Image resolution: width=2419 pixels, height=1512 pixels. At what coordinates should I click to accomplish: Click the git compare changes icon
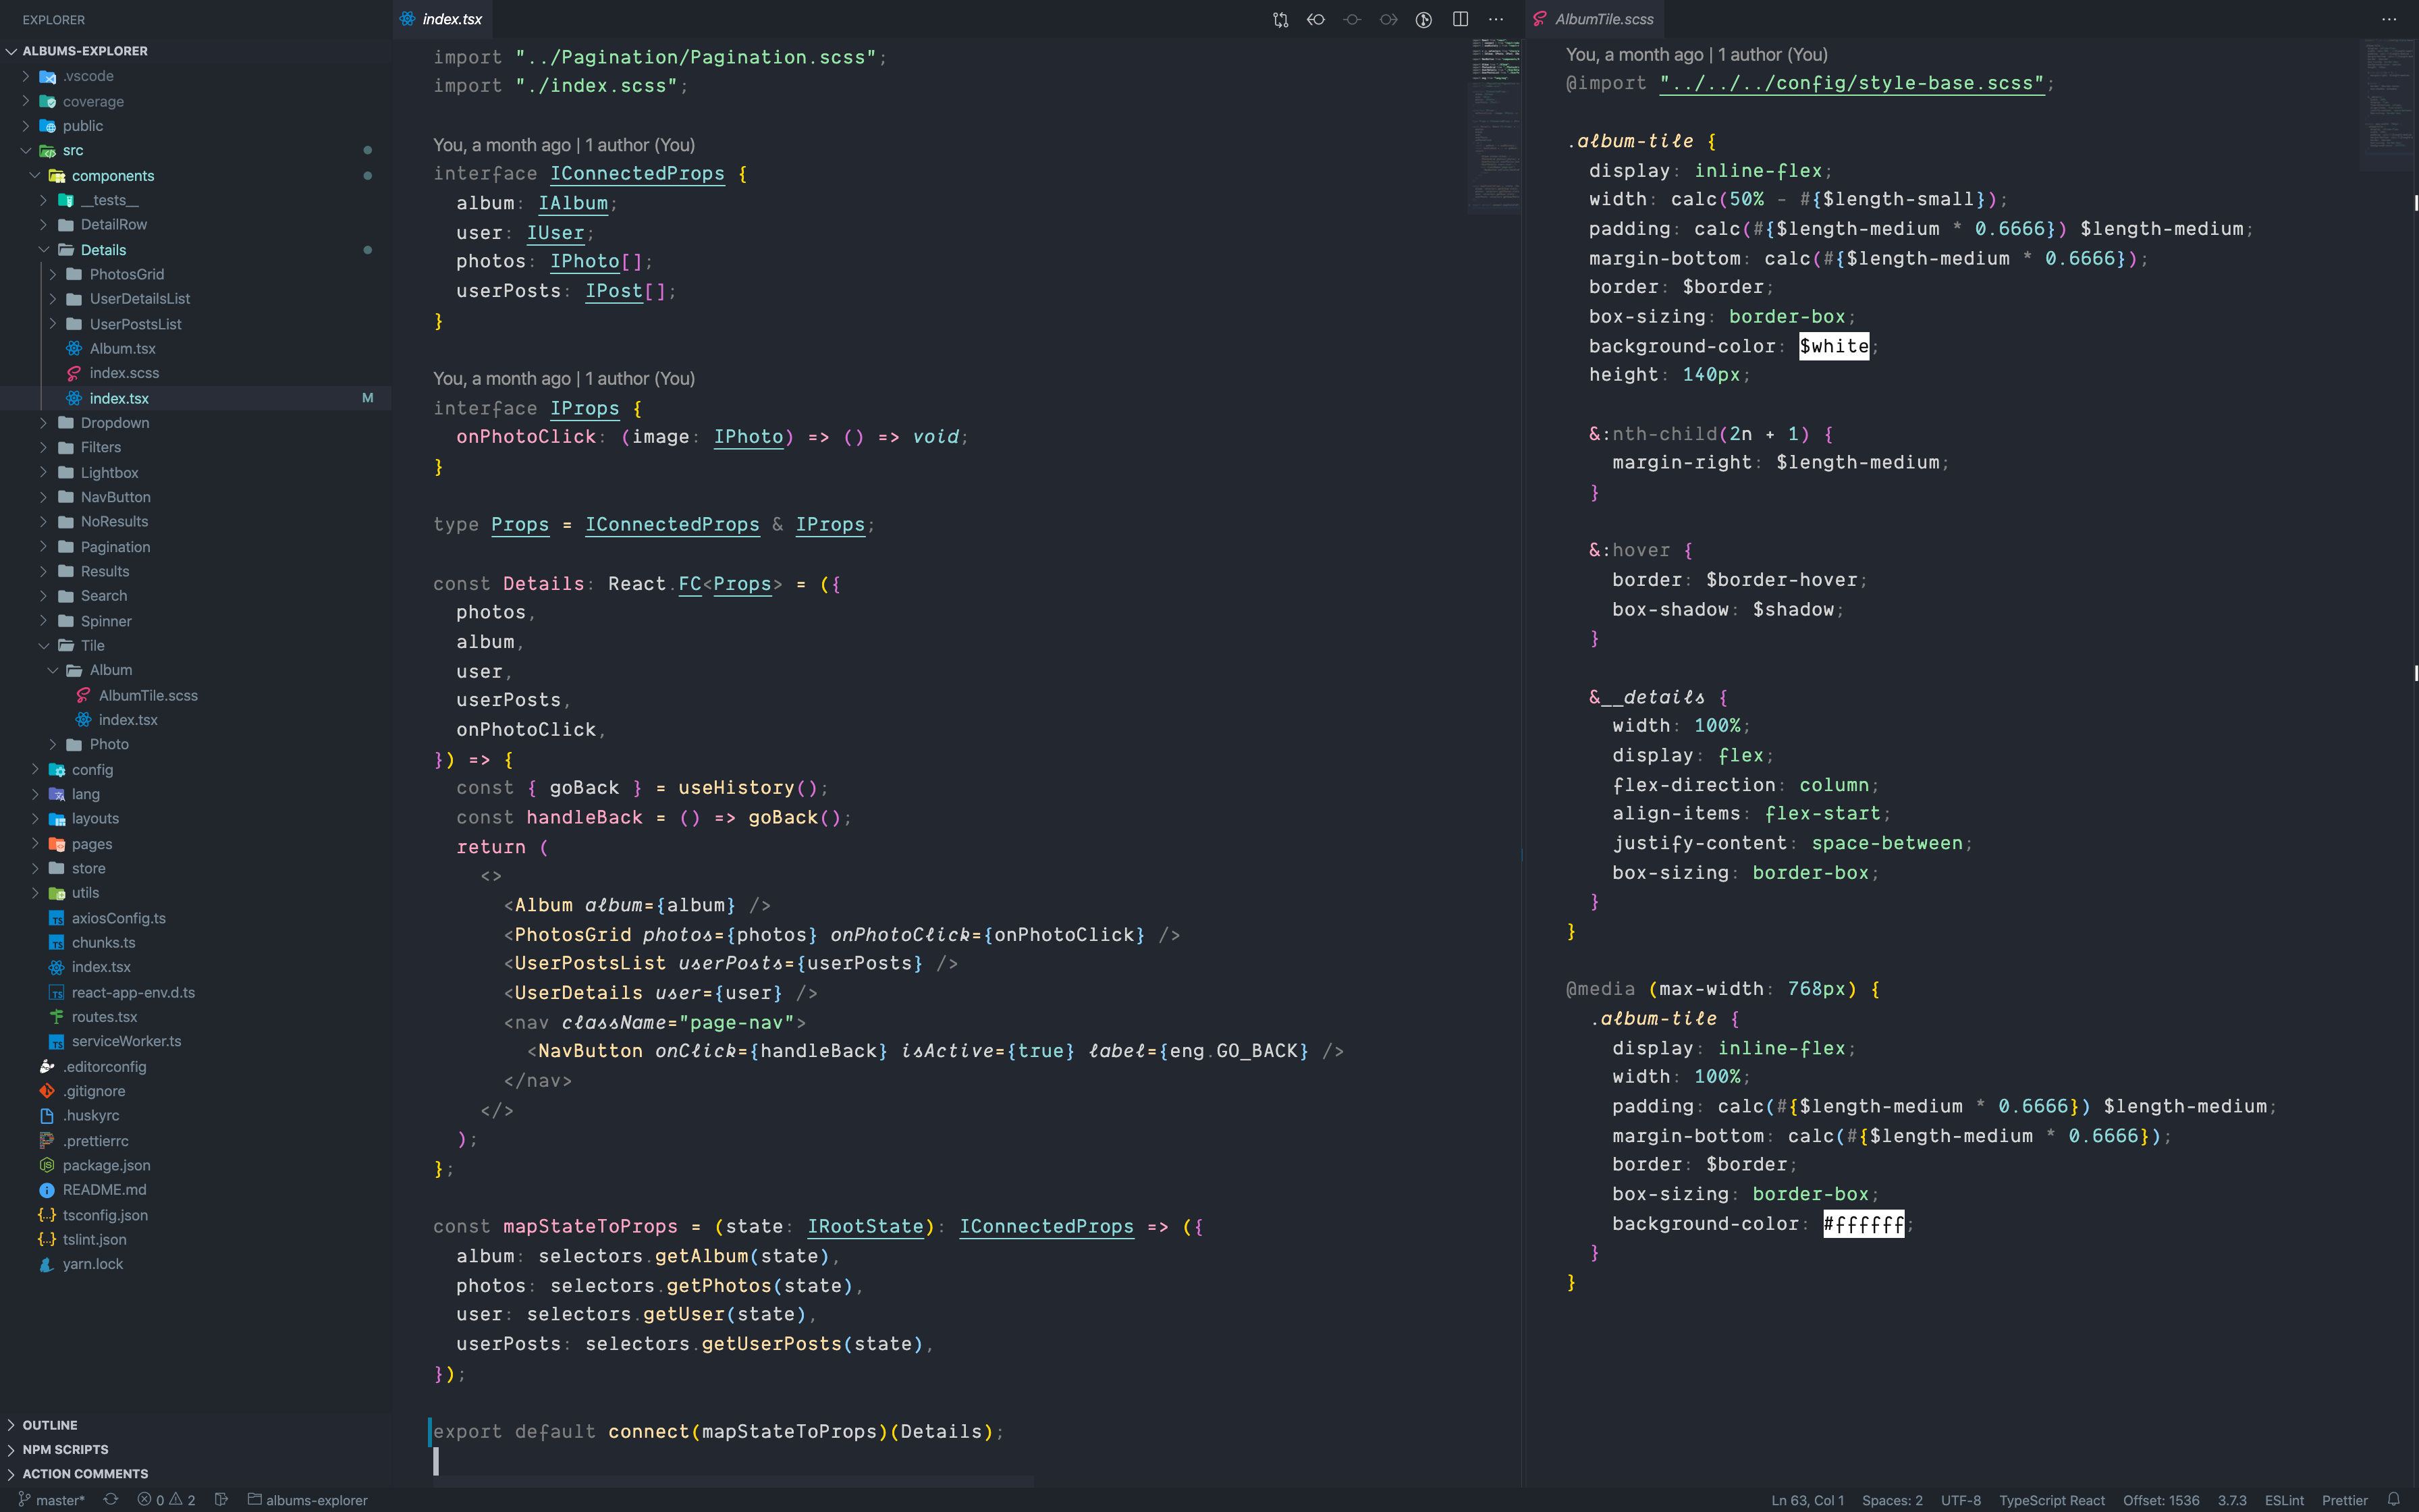pos(1280,19)
